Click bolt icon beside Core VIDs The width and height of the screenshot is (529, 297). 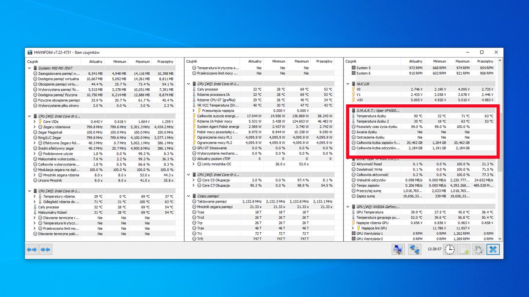coord(40,122)
